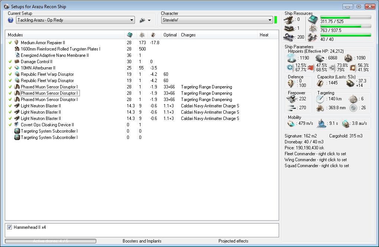This screenshot has height=247, width=379.
Task: Select the second Targeting System Subcontroller I row
Action: [142, 137]
